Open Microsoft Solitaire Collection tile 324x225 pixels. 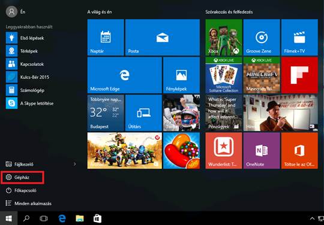224,75
